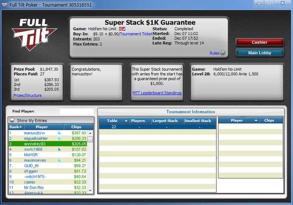
Task: Click the $387.93 winnings of mariusztsw
Action: point(79,133)
